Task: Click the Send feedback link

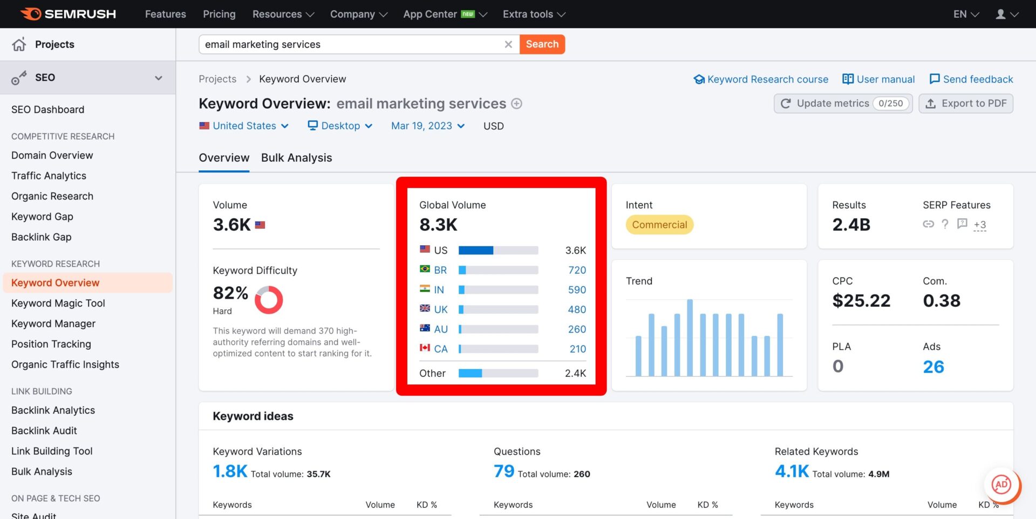Action: click(978, 79)
